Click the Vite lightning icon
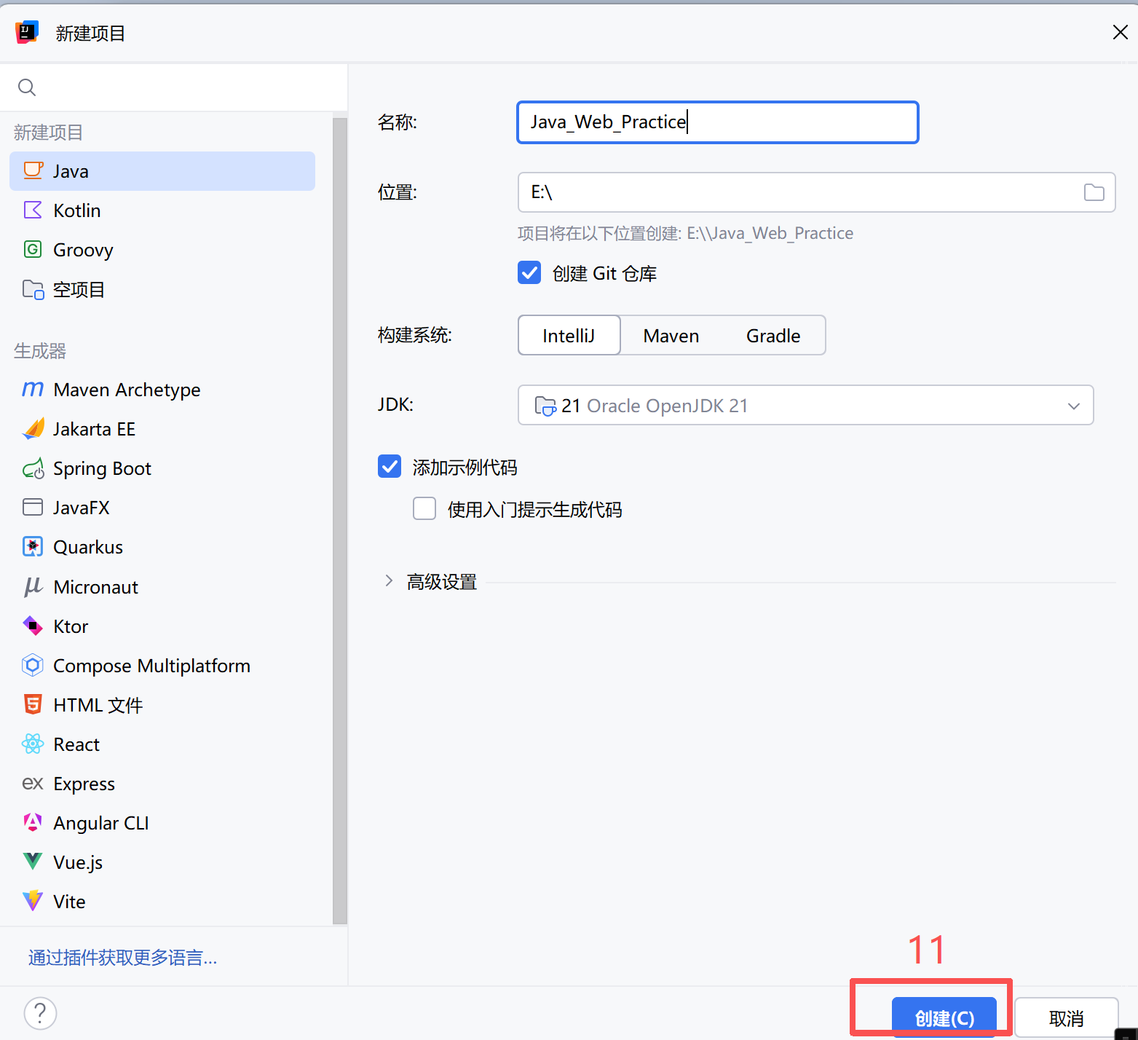 [33, 901]
